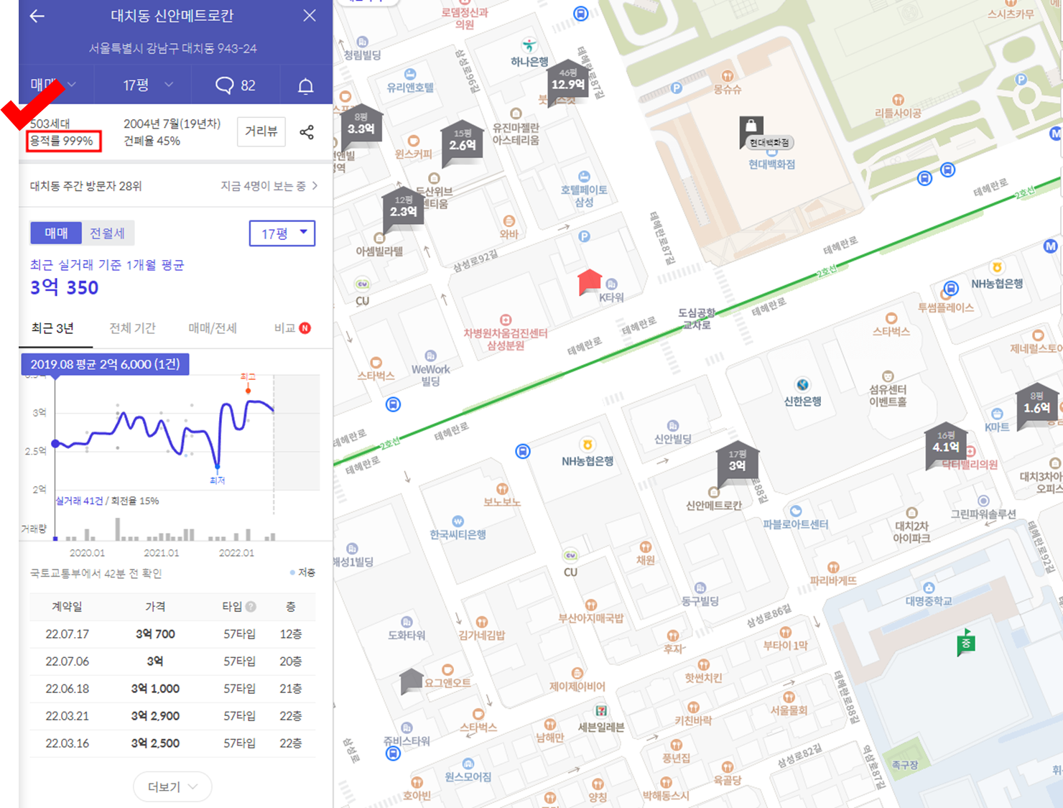Image resolution: width=1063 pixels, height=808 pixels.
Task: Select the 매매 toggle button
Action: tap(56, 233)
